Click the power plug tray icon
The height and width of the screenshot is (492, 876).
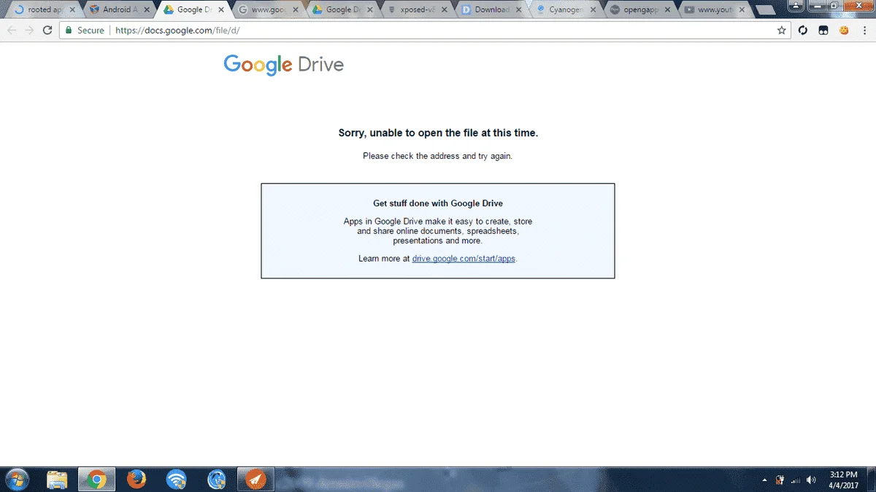[x=780, y=480]
